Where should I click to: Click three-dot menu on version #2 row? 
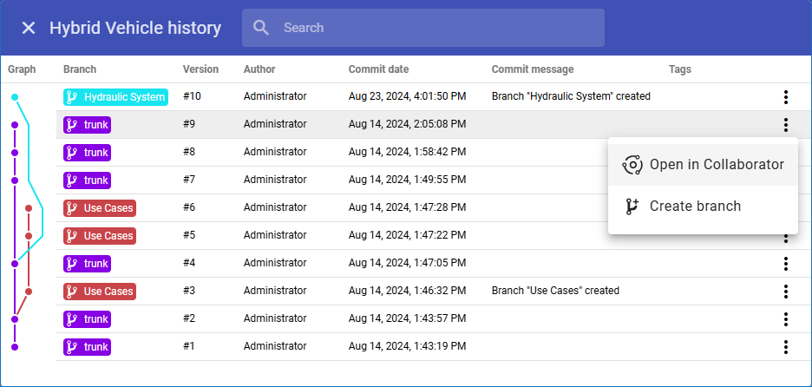click(785, 319)
